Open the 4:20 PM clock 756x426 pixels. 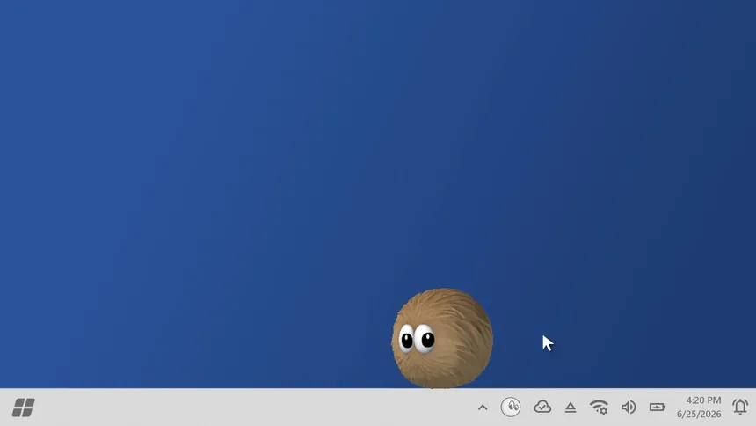pos(703,400)
